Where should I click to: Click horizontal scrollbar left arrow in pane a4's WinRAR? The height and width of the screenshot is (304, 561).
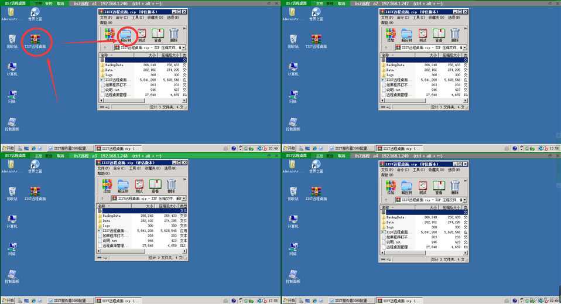[383, 253]
